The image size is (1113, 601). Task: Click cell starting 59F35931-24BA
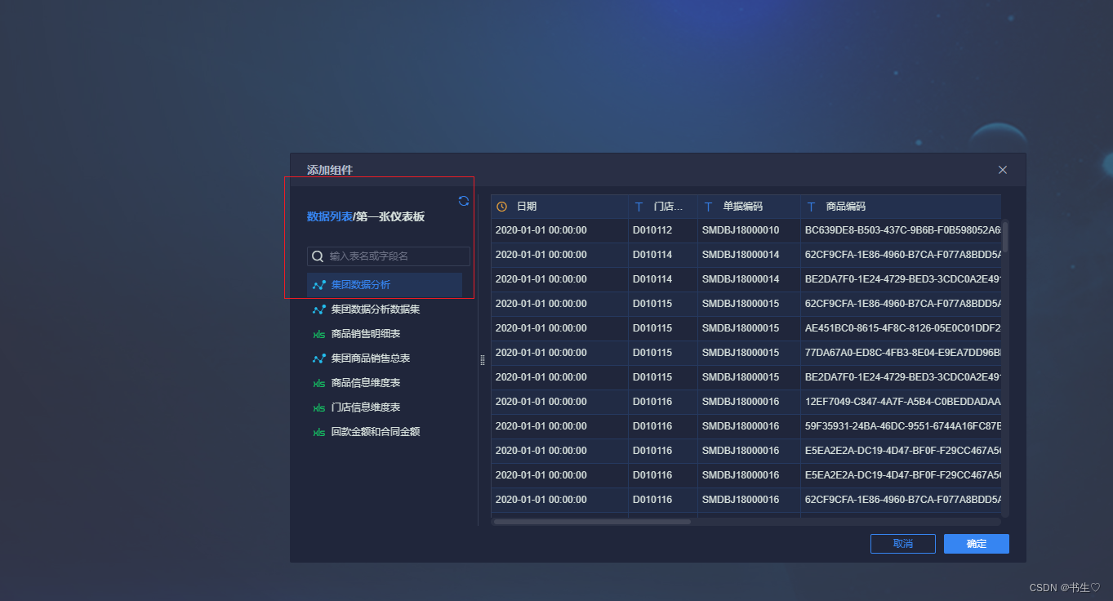901,427
